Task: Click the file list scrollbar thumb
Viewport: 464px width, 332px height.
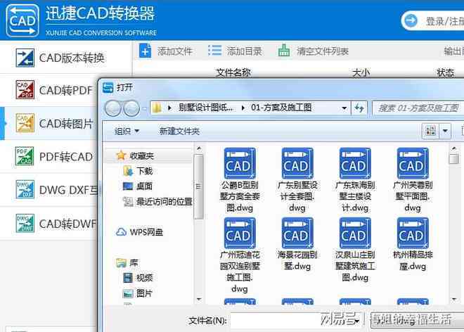Action: point(453,158)
